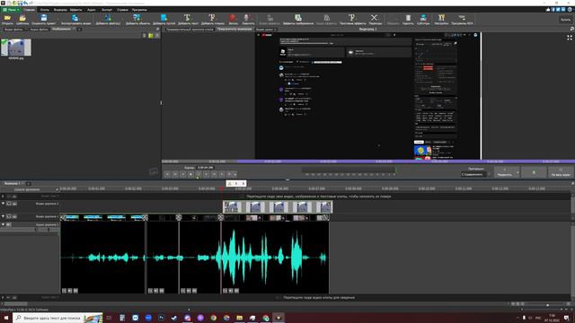Open the Export menu tab
Viewport: 575px width, 323px height.
pos(107,10)
